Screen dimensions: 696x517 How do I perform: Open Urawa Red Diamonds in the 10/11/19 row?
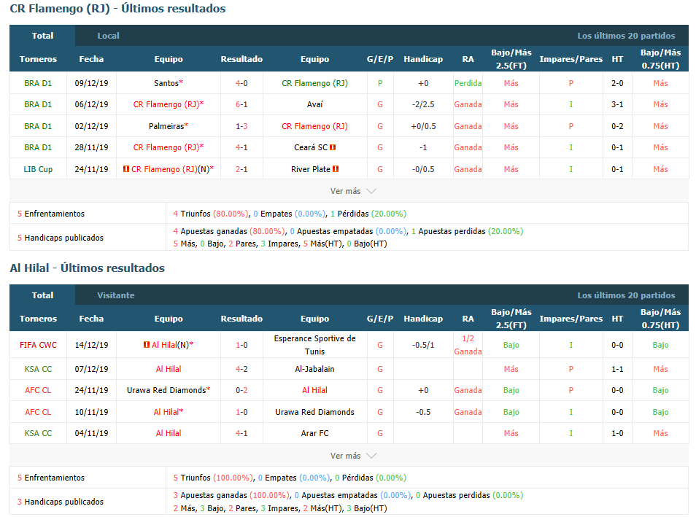tap(314, 412)
